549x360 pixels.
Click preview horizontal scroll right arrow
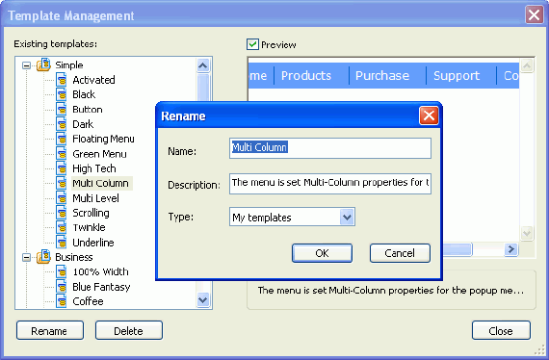click(x=511, y=249)
